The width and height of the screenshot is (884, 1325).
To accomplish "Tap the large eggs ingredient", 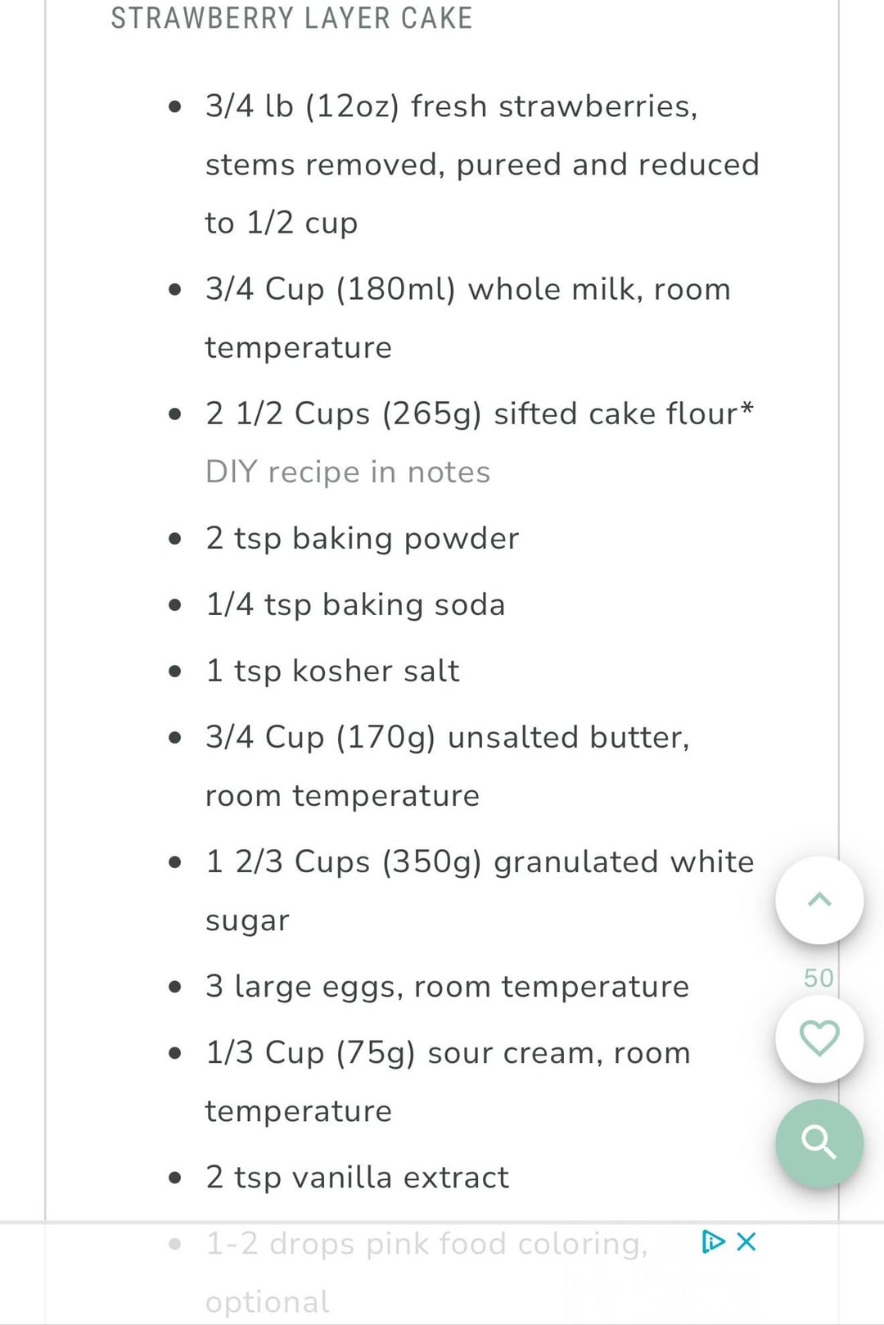I will (447, 987).
